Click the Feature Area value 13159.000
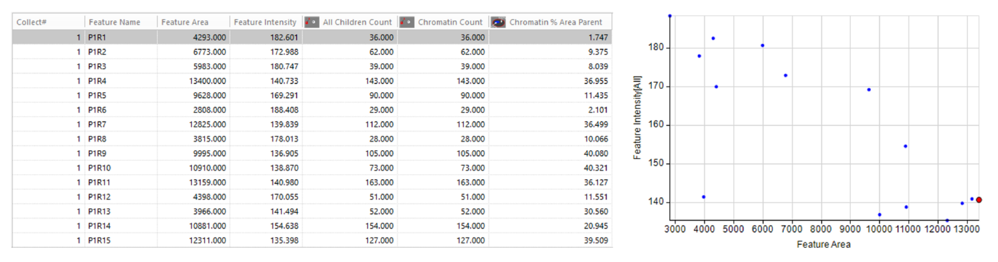998x262 pixels. [x=207, y=182]
